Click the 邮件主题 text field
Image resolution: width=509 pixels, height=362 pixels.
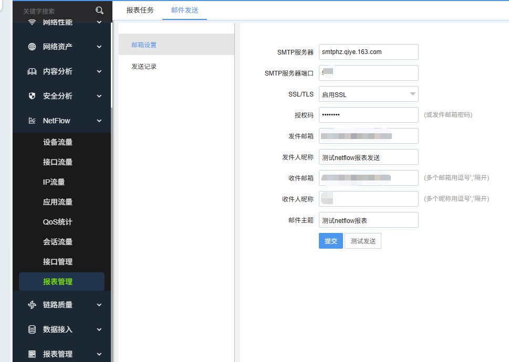point(368,220)
